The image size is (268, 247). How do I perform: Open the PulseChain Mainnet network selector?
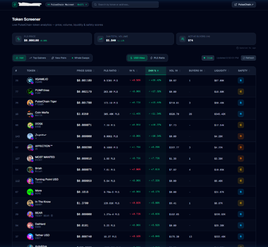[67, 5]
